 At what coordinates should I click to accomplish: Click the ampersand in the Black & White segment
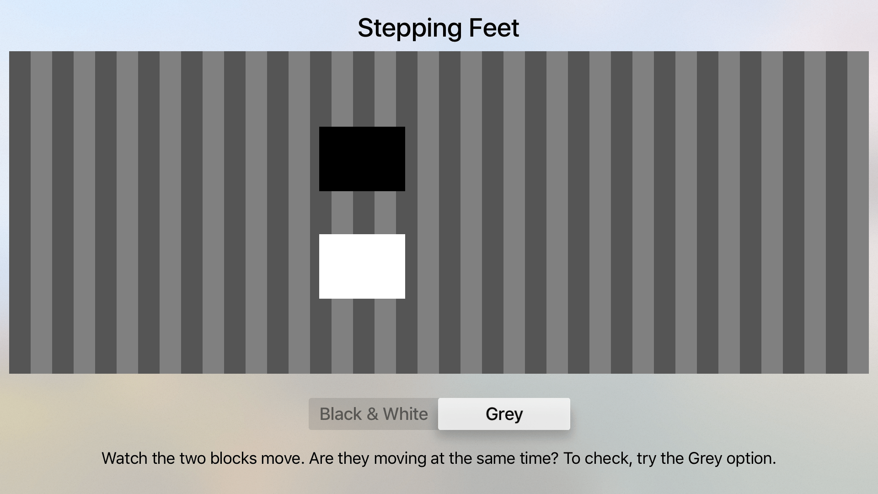click(372, 414)
